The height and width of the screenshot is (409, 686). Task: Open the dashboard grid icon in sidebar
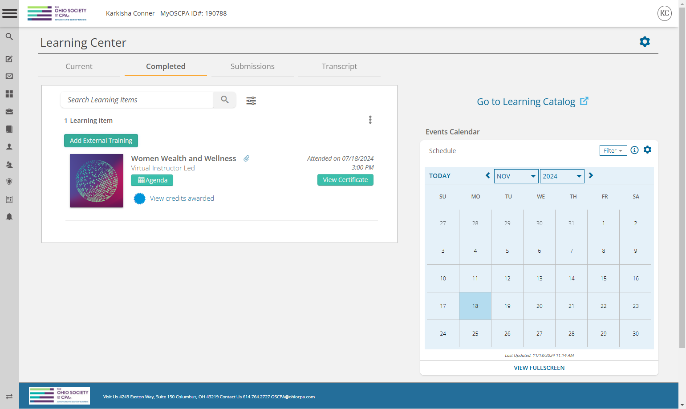(9, 94)
